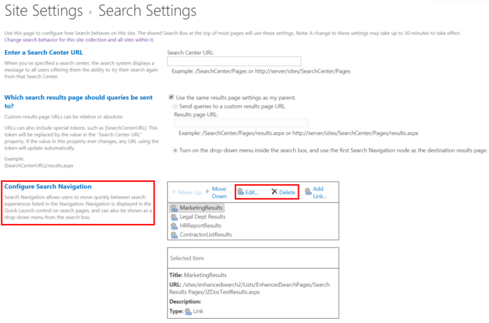Click the link icon beside MarketingResults

[174, 208]
